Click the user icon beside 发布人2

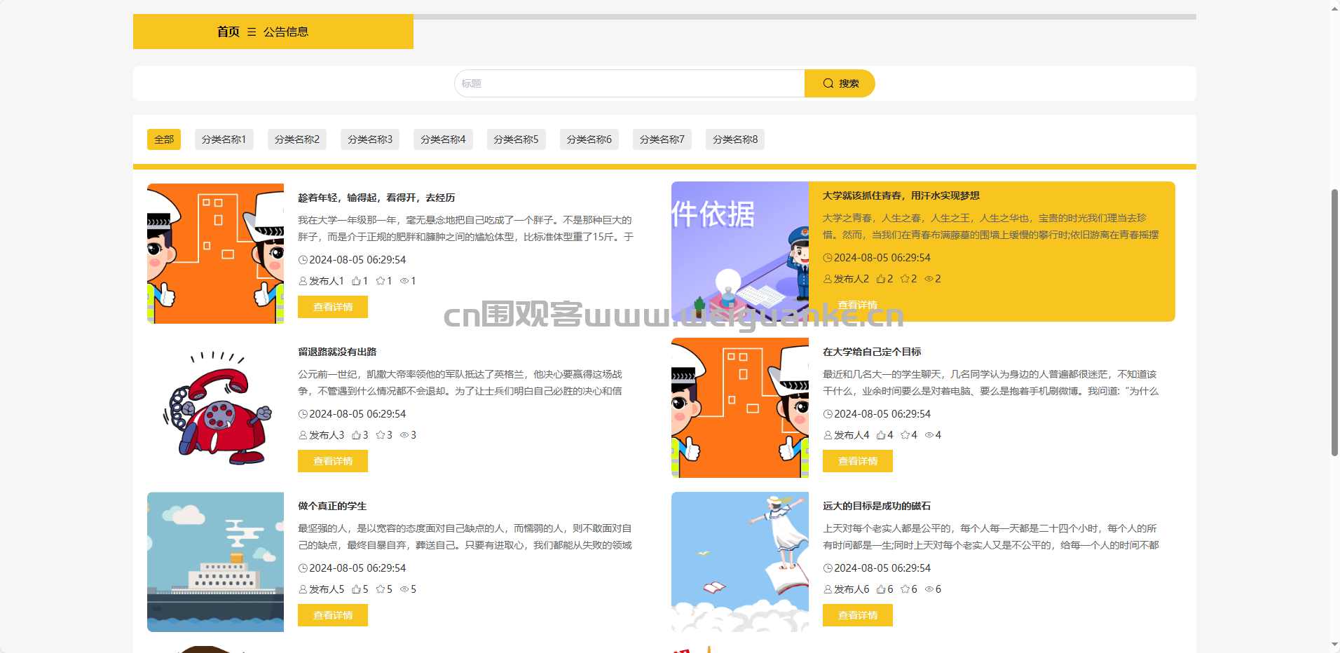[828, 279]
